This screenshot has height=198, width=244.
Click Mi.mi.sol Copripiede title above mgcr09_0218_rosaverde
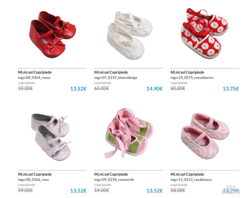(x=111, y=174)
